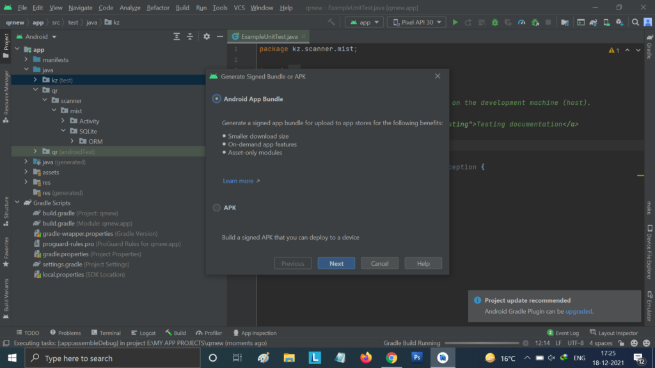Click the Windows search box in taskbar

point(113,358)
